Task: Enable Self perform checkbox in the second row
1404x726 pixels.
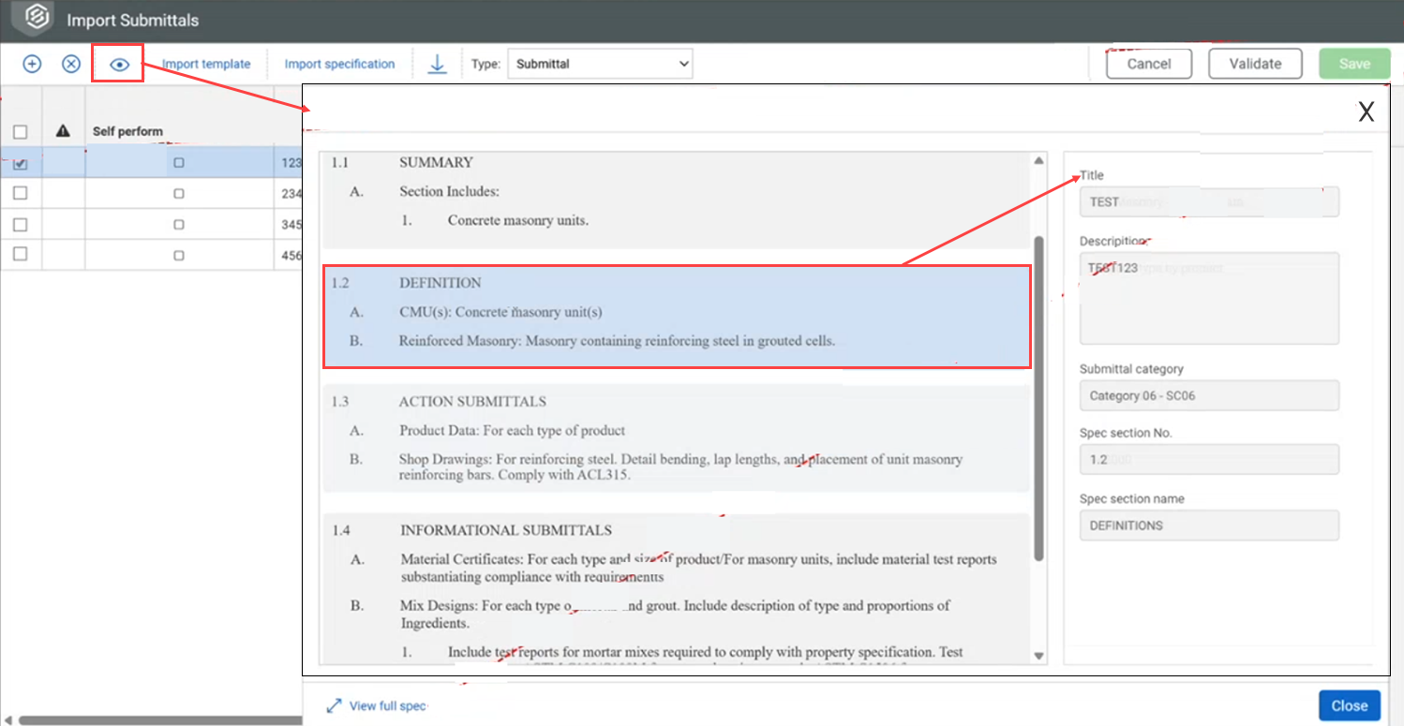Action: 179,194
